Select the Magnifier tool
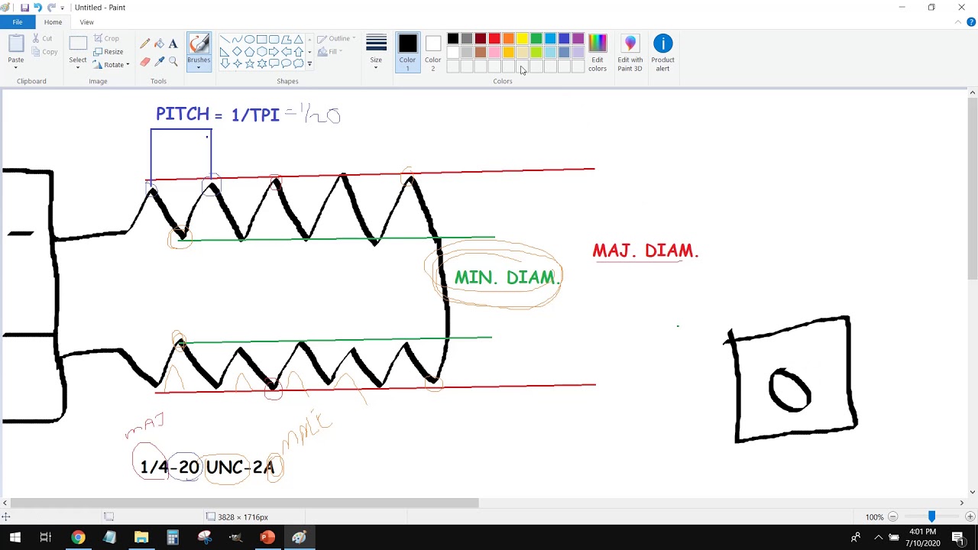Viewport: 978px width, 550px height. [173, 62]
